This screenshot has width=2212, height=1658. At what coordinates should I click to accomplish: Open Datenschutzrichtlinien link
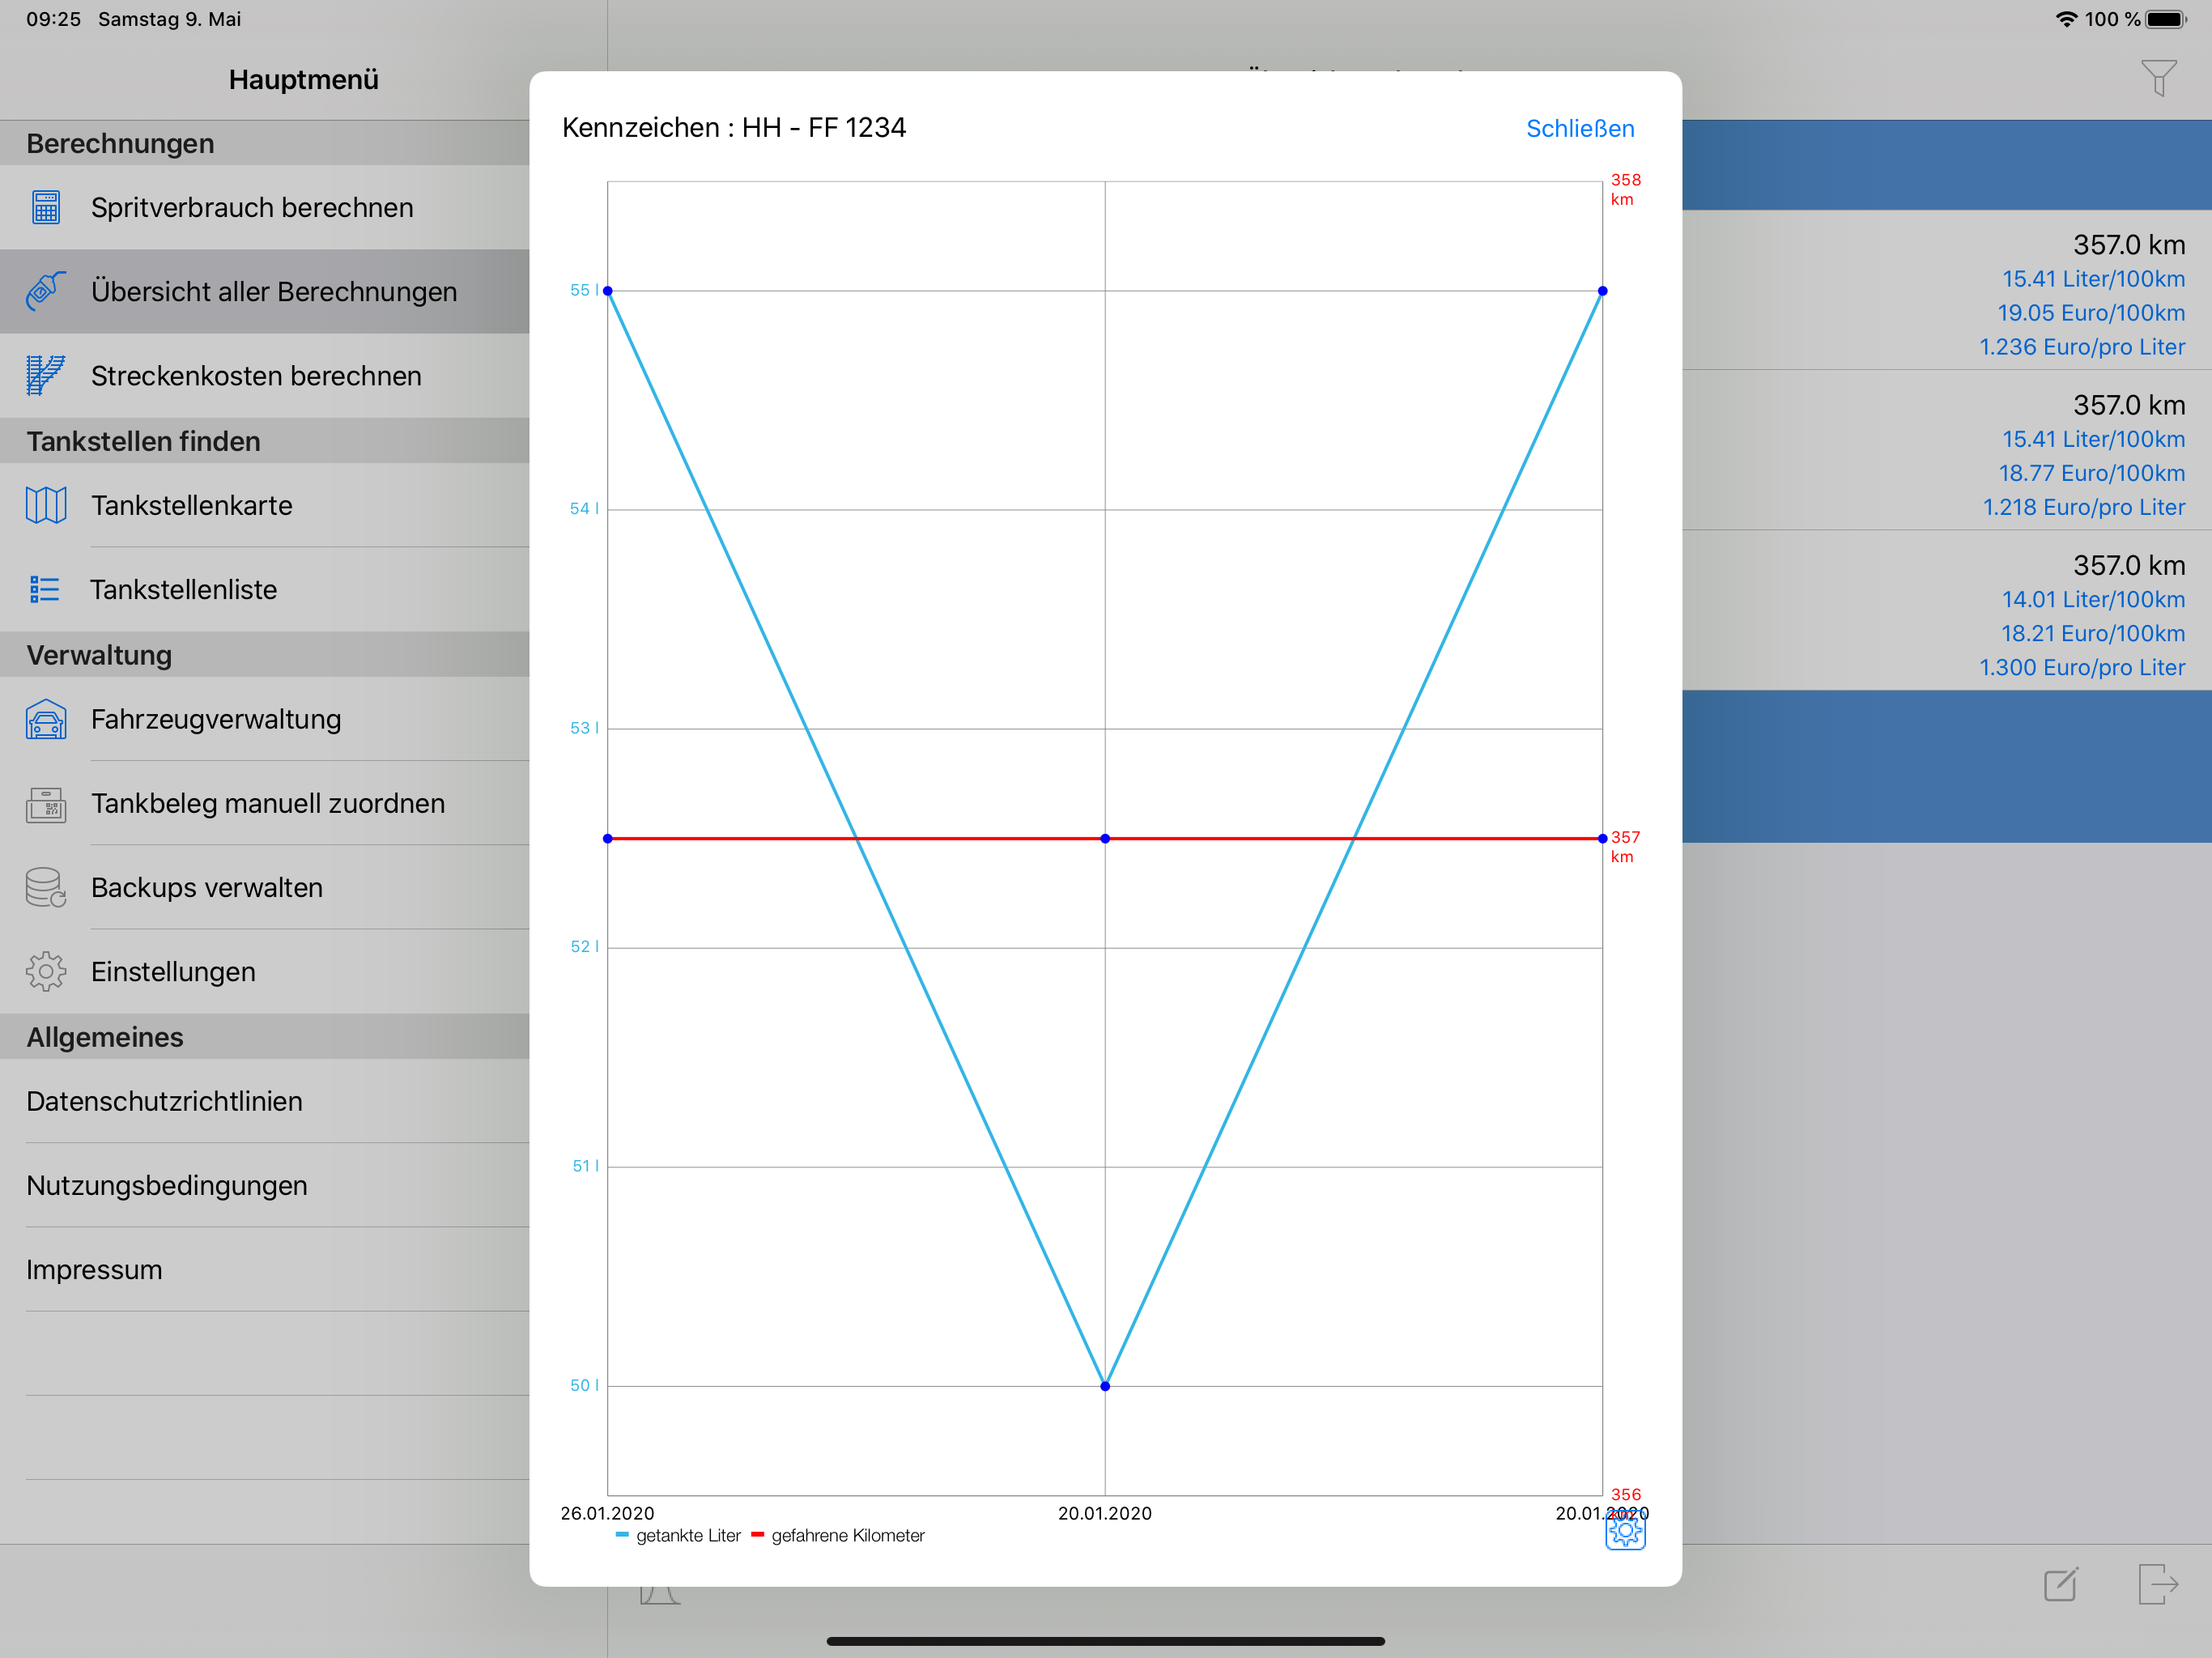(265, 1101)
